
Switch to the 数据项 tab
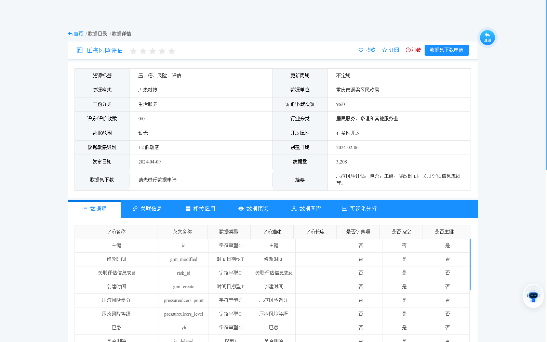pos(94,209)
